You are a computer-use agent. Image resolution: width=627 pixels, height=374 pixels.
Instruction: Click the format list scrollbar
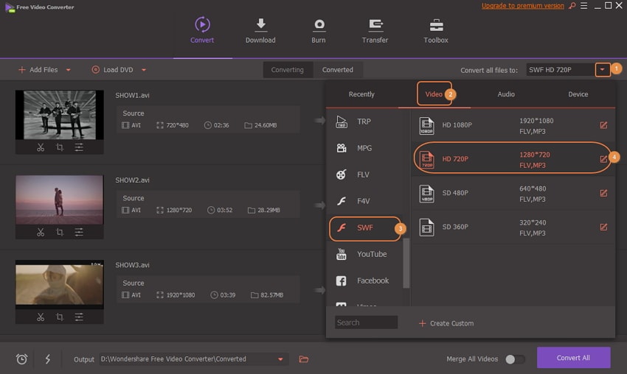pyautogui.click(x=406, y=263)
